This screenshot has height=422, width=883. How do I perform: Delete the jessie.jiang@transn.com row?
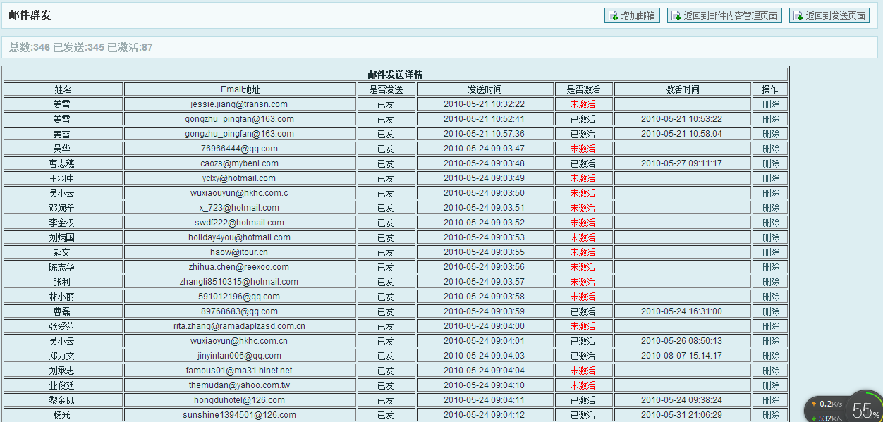771,104
